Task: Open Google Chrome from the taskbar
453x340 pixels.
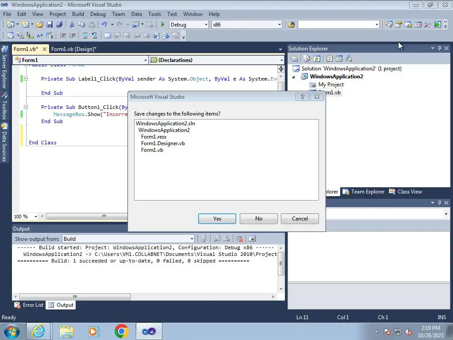Action: coord(121,331)
